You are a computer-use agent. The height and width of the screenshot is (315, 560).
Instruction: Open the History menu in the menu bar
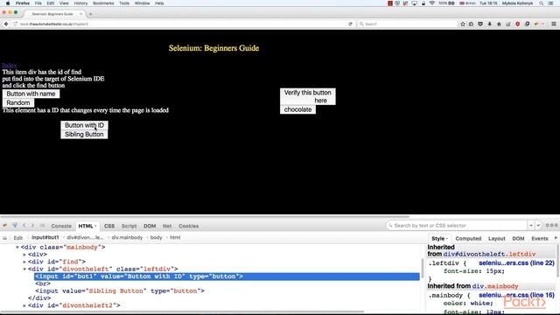pos(80,3)
